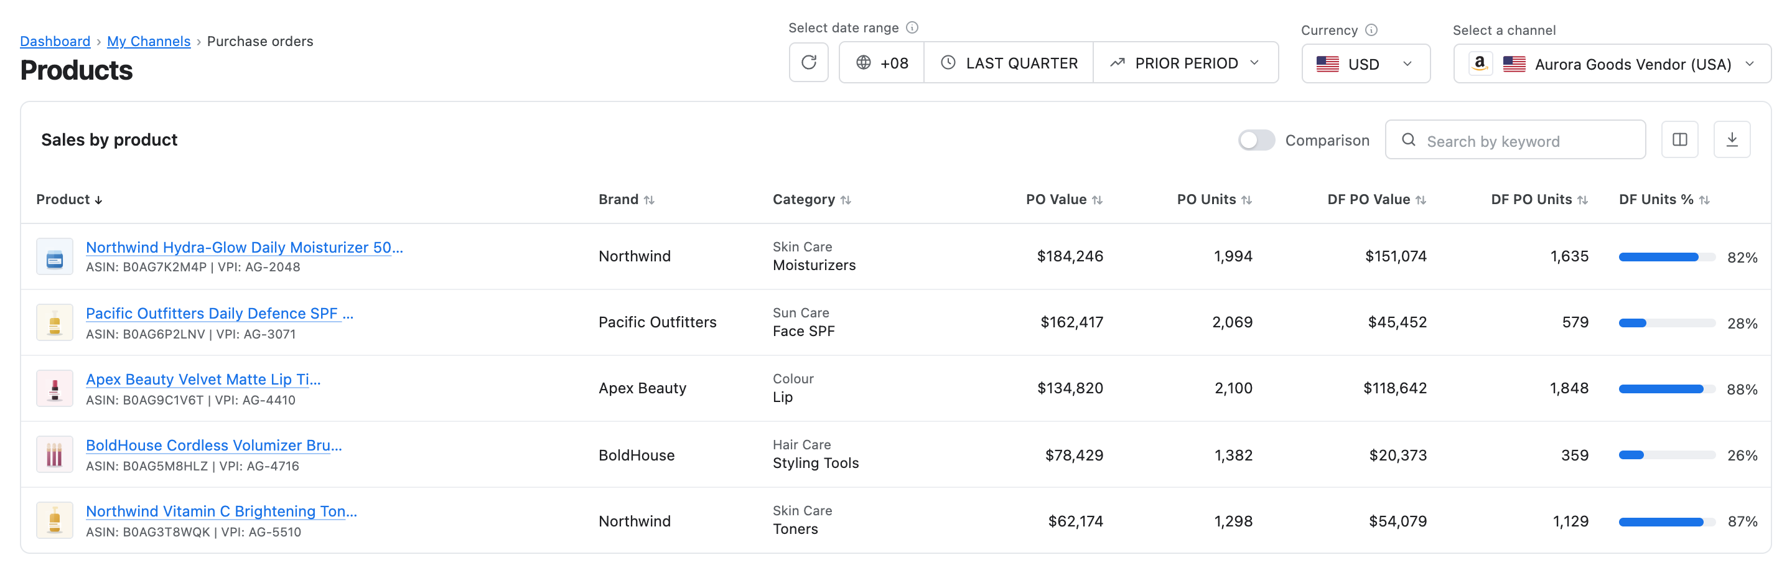Sort by the Product column header
Viewport: 1792px width, 575px height.
point(69,200)
